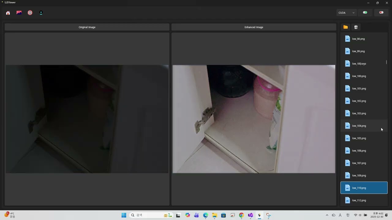Open the notification bell in the tray

(x=386, y=215)
